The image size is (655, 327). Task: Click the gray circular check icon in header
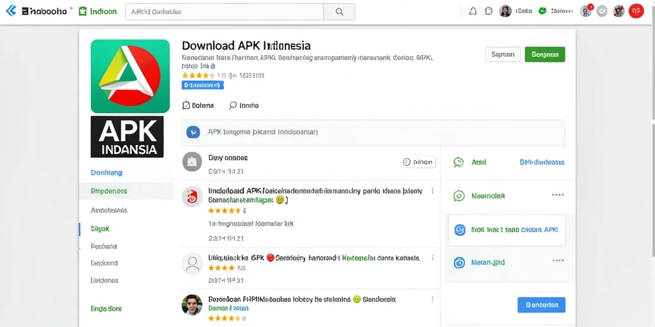click(602, 11)
